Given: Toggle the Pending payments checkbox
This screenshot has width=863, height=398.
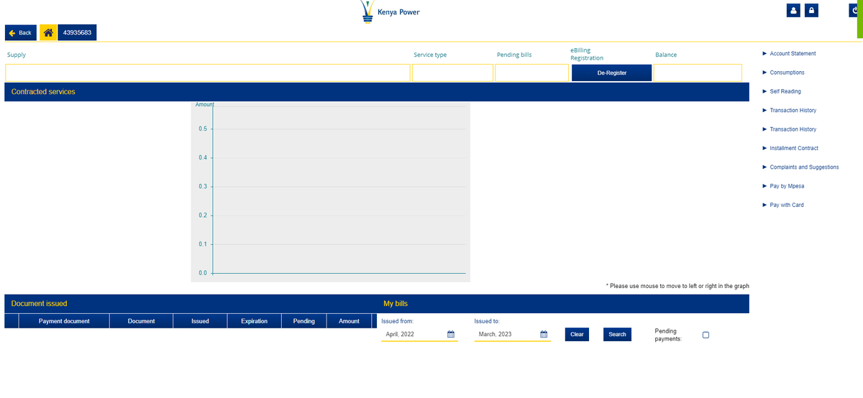Looking at the screenshot, I should tap(706, 335).
